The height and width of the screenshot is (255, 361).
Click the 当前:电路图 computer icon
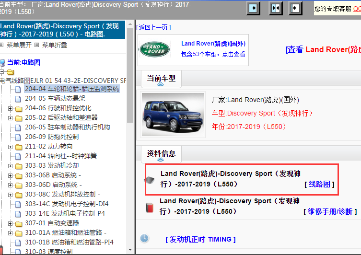click(2, 63)
